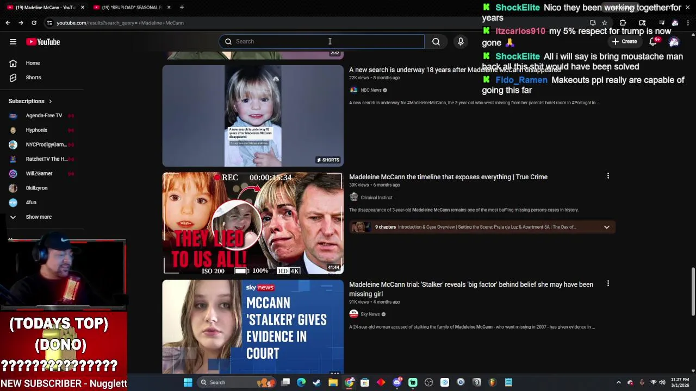This screenshot has width=696, height=391.
Task: Open more options for Sky News video
Action: 608,283
